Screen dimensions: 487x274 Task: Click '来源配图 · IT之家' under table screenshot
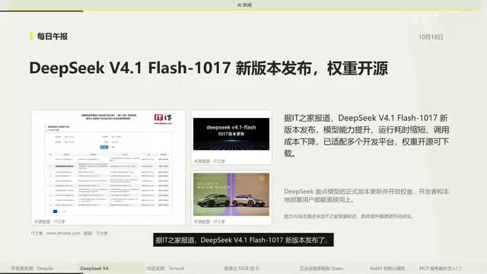49,221
